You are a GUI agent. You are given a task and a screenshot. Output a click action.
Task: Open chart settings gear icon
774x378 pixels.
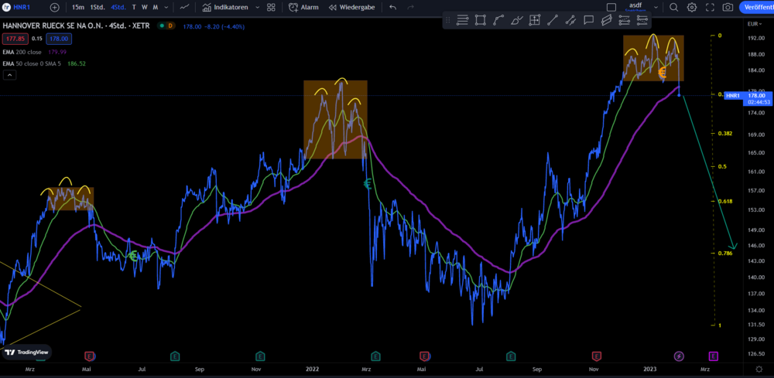[x=691, y=7]
